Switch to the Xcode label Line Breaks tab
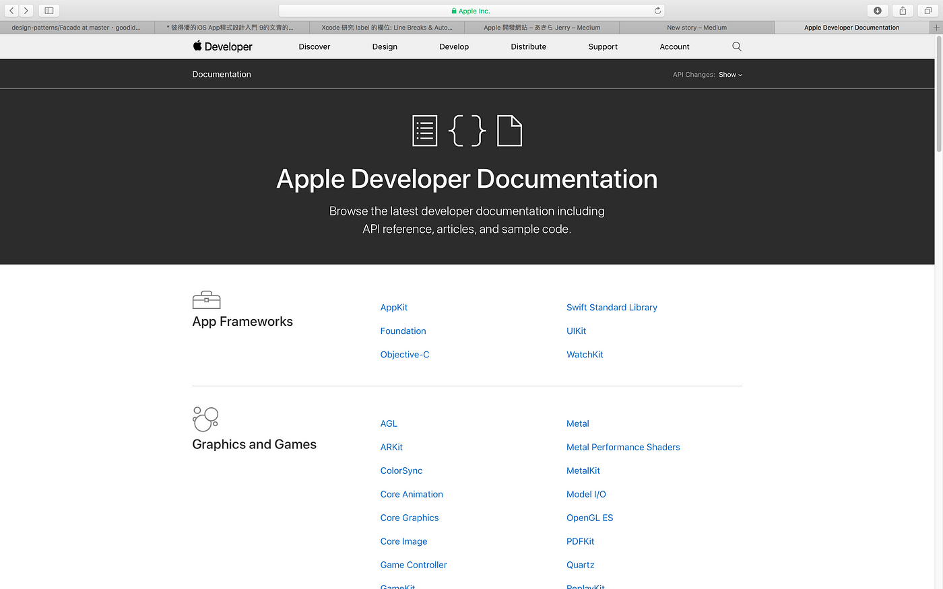Viewport: 943px width, 589px height. coord(387,28)
